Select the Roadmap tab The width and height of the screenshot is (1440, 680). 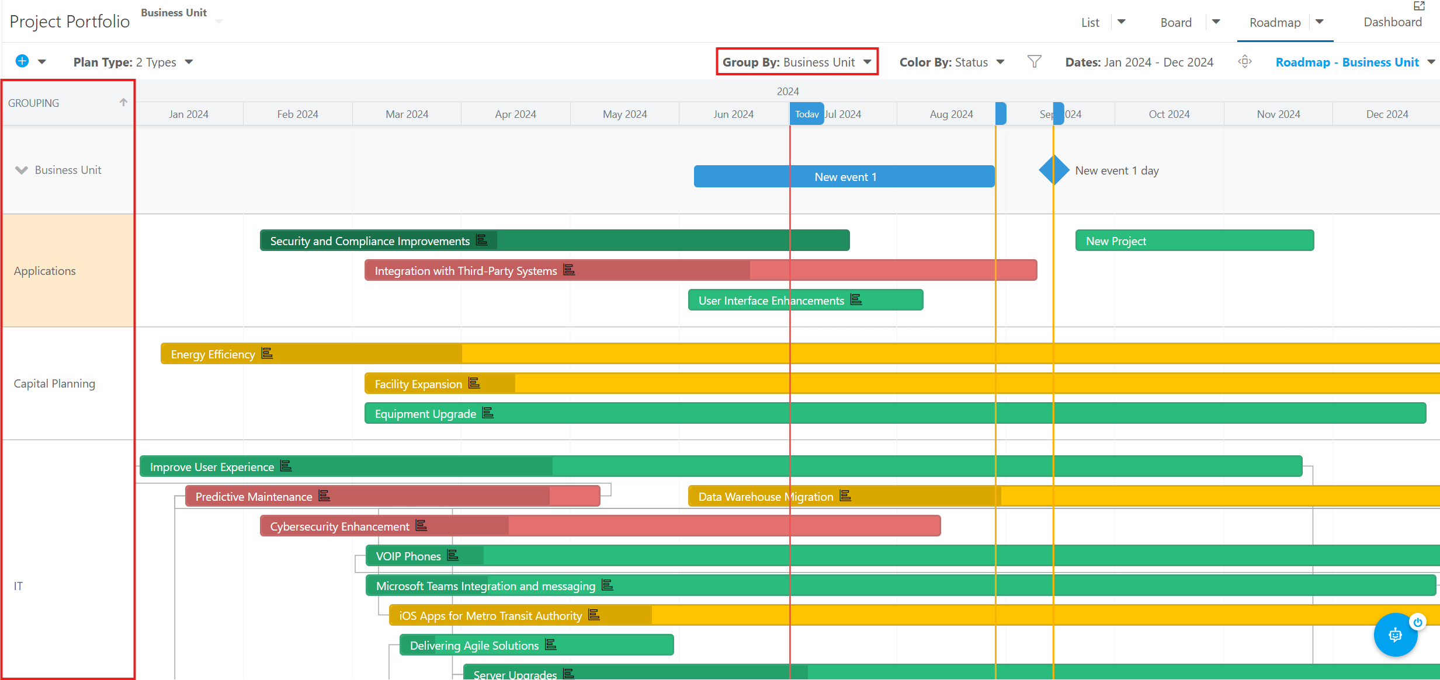point(1275,22)
